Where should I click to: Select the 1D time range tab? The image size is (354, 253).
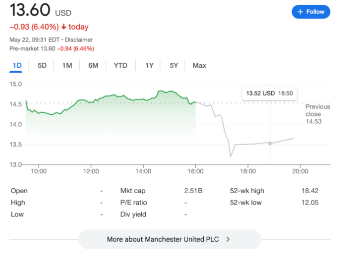pyautogui.click(x=17, y=65)
